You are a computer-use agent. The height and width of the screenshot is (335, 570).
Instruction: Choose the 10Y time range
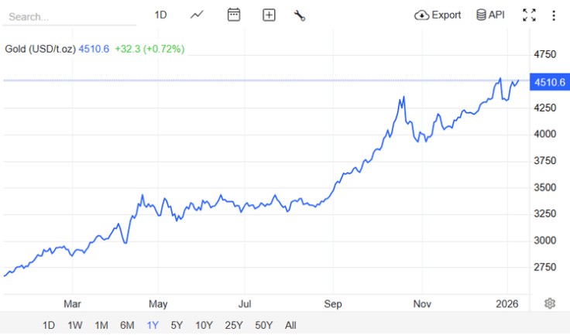tap(204, 325)
